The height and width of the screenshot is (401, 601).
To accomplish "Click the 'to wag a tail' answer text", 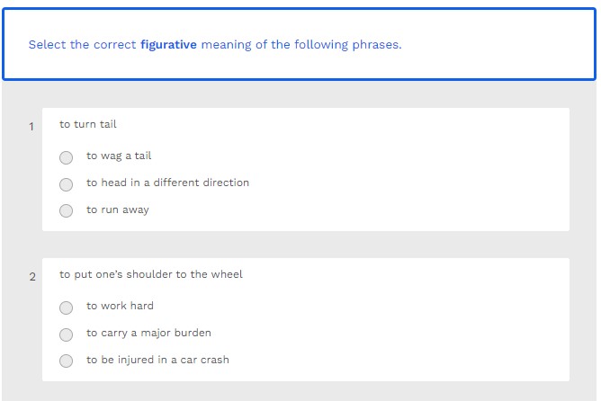I will pyautogui.click(x=119, y=156).
